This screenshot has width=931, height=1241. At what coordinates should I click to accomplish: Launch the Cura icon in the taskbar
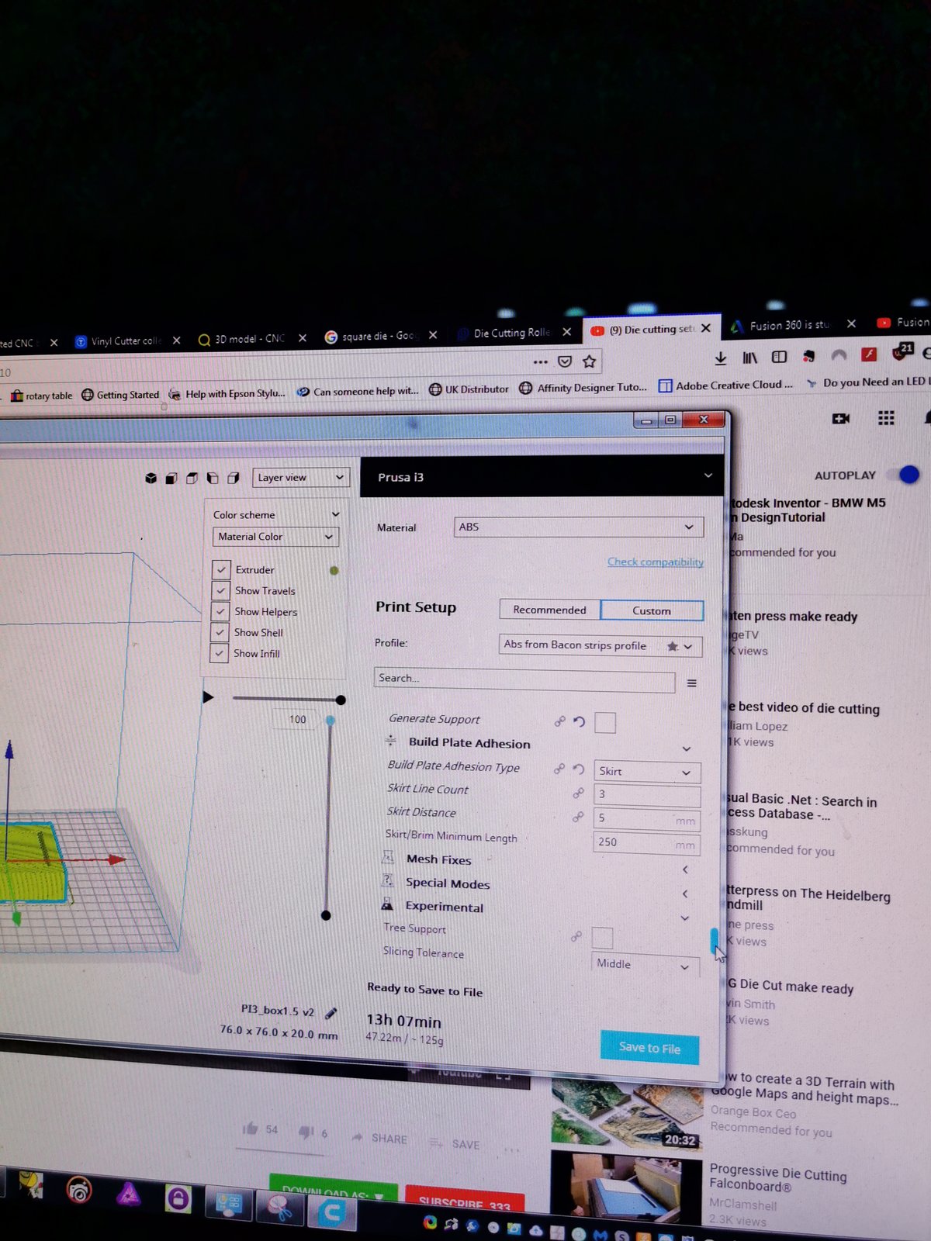tap(331, 1212)
